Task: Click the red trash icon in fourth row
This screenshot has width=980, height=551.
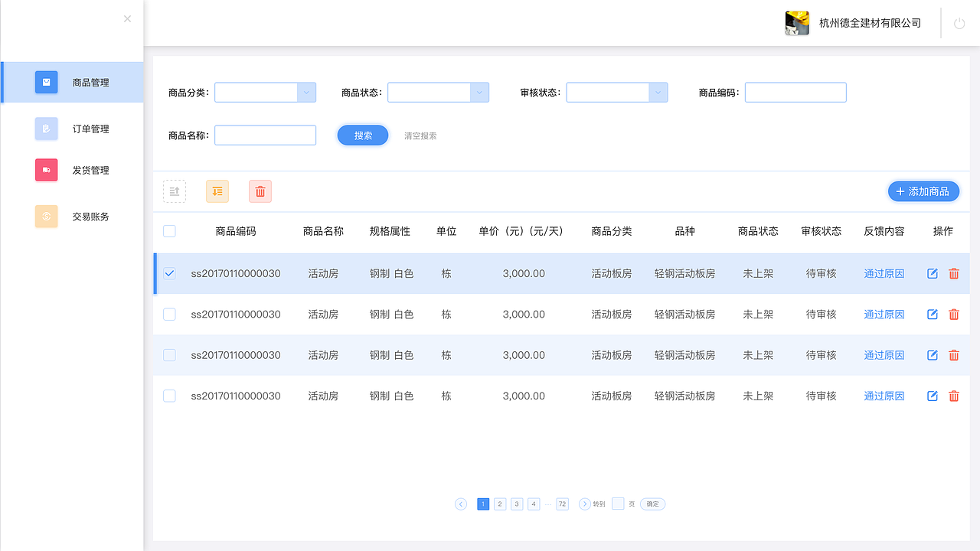Action: tap(954, 396)
